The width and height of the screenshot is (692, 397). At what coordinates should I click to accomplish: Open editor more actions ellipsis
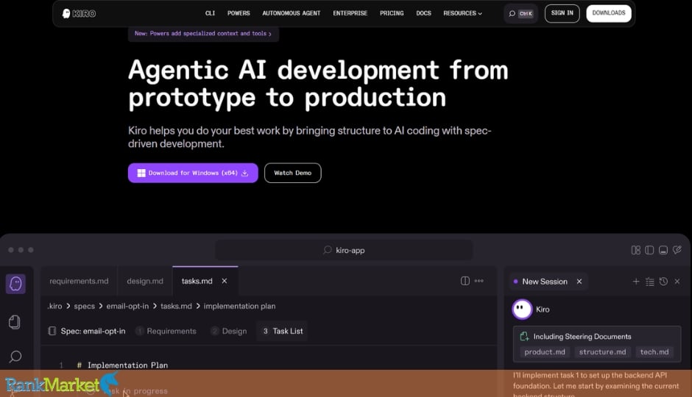[x=479, y=281]
